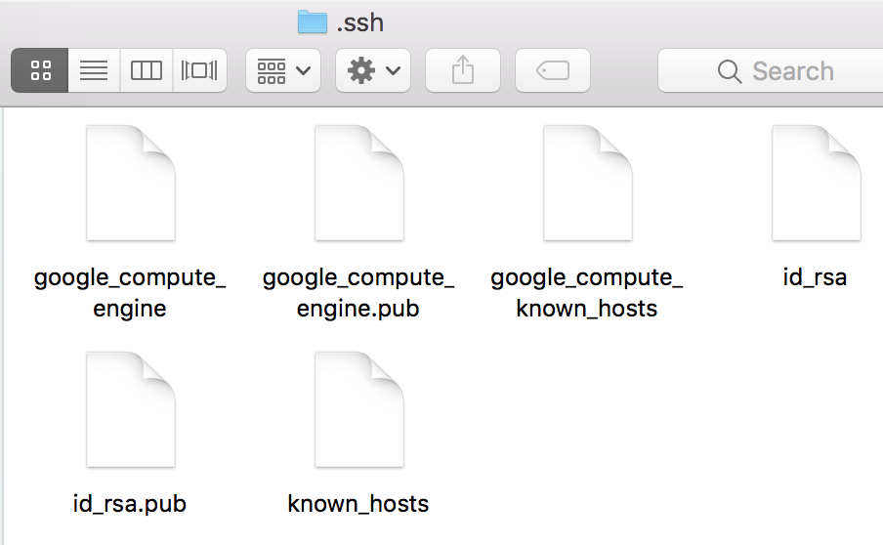The width and height of the screenshot is (883, 545).
Task: Select the id_rsa.pub file icon
Action: pos(131,410)
